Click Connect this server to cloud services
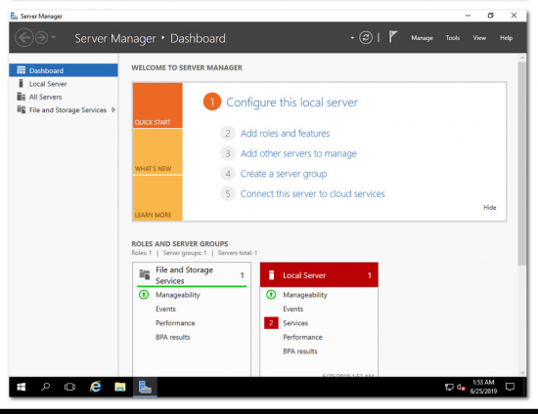Viewport: 538px width, 414px height. pyautogui.click(x=313, y=193)
